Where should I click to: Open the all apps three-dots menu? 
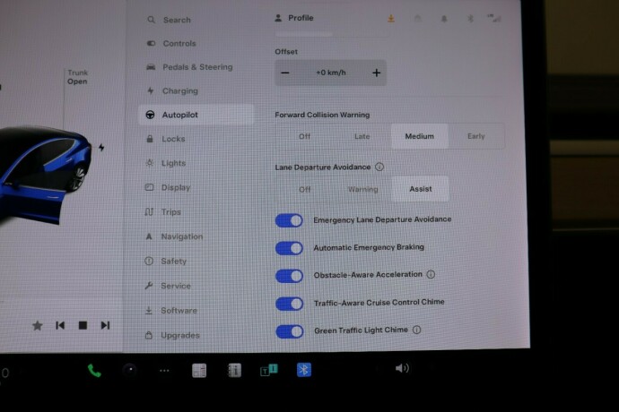tap(164, 370)
